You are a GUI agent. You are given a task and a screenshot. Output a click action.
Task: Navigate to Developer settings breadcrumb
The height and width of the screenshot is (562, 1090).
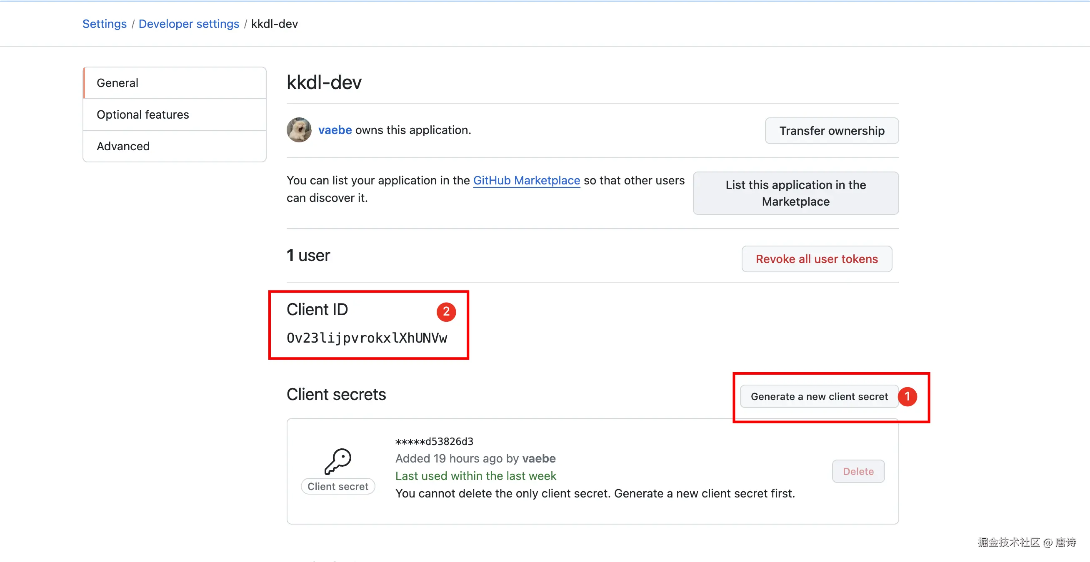tap(189, 24)
